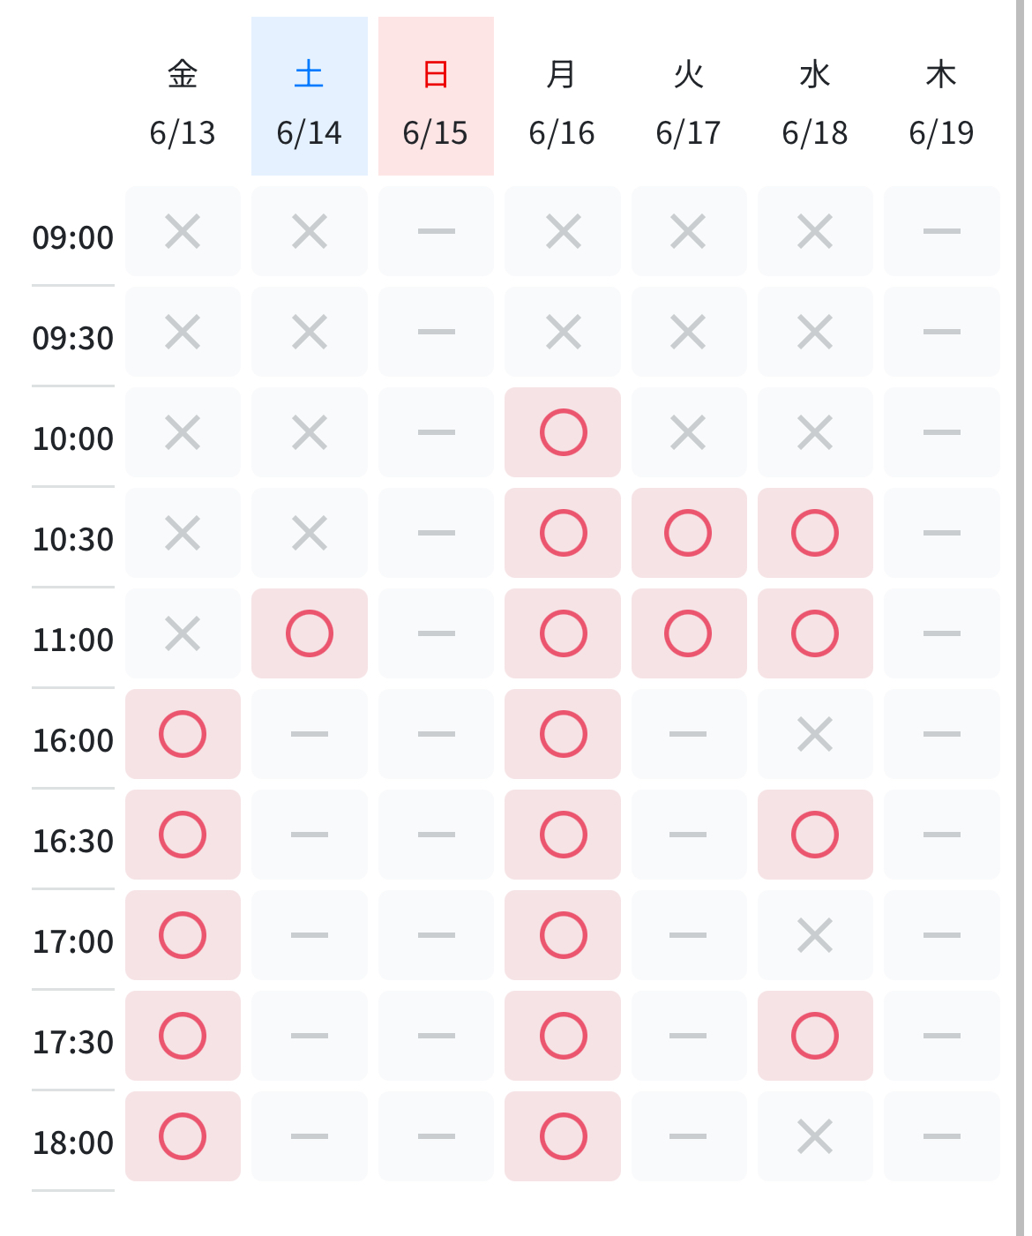Click the dash cell Sunday 6/15 09:00
The width and height of the screenshot is (1032, 1236).
click(x=436, y=231)
